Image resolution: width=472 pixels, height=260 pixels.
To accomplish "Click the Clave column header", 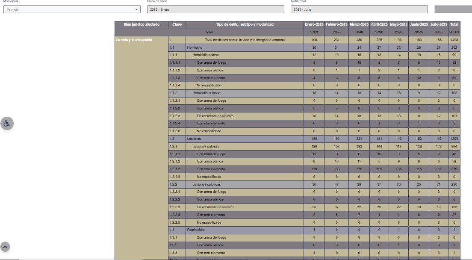I will tap(177, 25).
